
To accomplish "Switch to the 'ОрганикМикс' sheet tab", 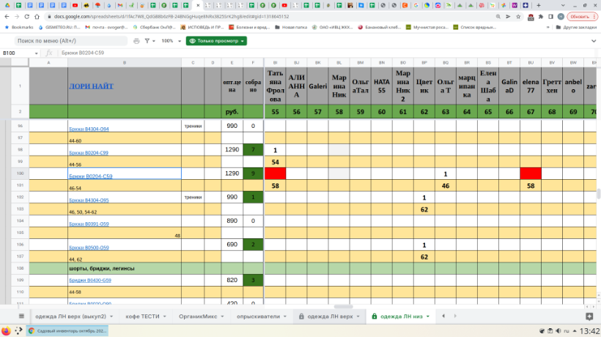I will (x=201, y=317).
